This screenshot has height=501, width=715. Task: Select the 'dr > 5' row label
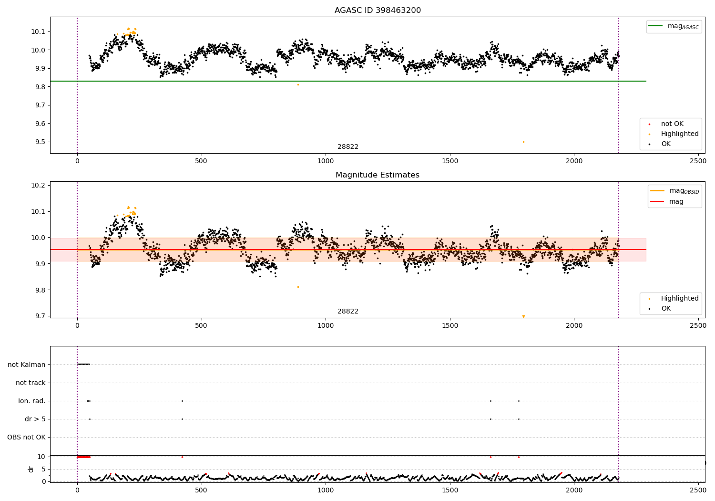pos(35,419)
